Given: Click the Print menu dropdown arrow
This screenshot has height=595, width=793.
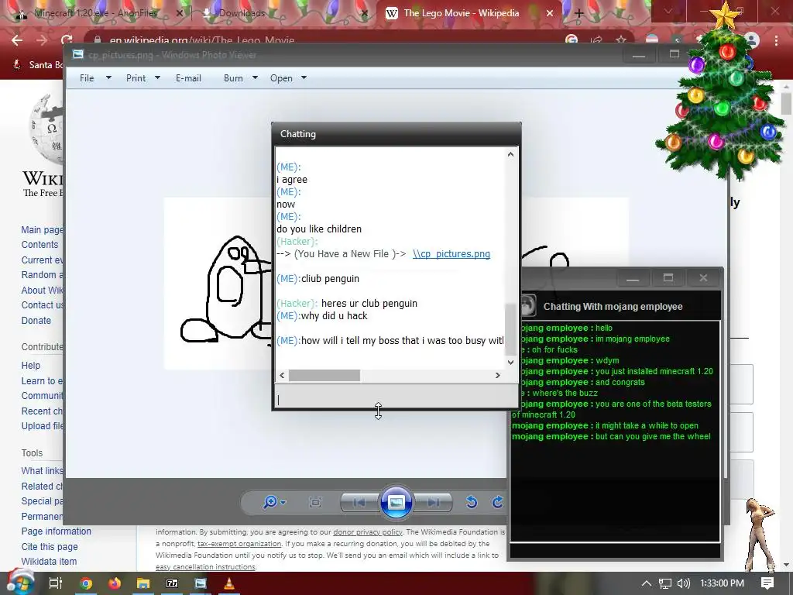Looking at the screenshot, I should 157,78.
